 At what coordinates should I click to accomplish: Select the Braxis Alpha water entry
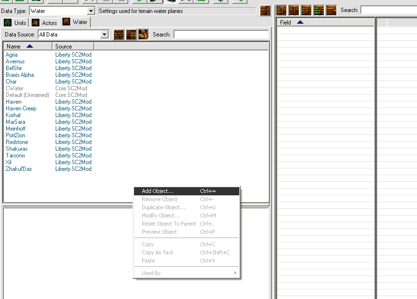click(x=20, y=75)
